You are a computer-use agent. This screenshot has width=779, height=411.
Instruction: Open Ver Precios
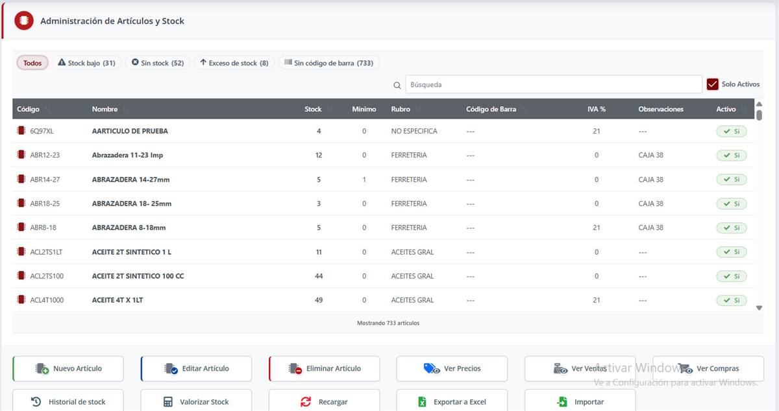point(452,368)
